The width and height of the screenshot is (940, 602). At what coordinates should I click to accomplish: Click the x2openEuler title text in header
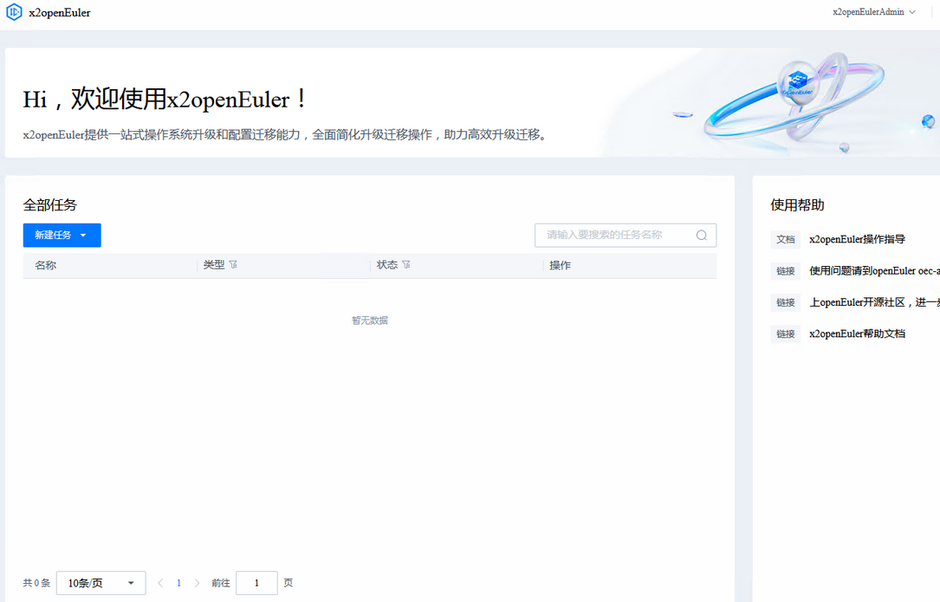[x=60, y=13]
